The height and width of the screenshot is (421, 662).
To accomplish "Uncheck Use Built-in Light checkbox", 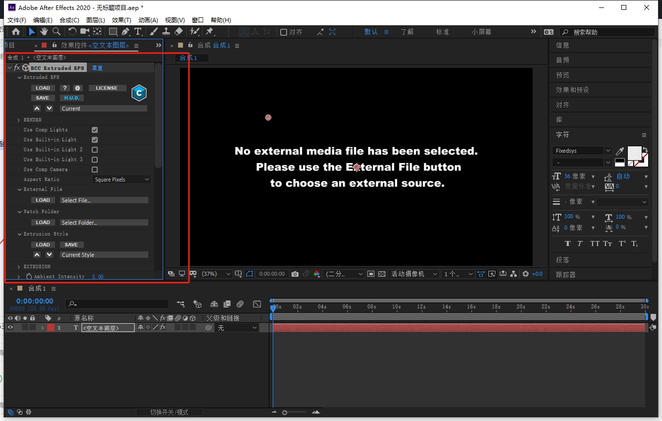I will coord(95,140).
